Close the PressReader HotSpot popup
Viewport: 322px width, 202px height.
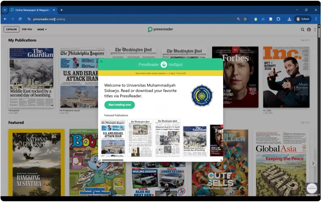point(102,62)
